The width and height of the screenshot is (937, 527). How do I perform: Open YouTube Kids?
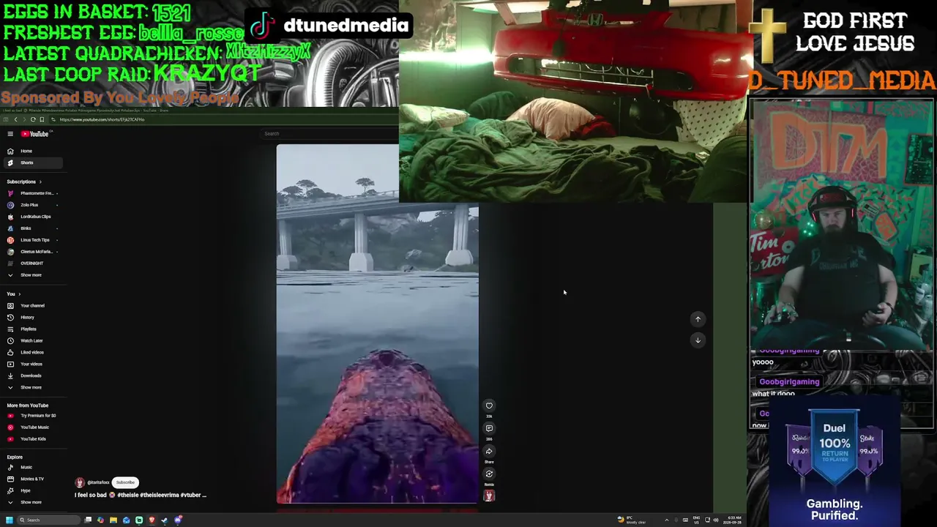32,439
